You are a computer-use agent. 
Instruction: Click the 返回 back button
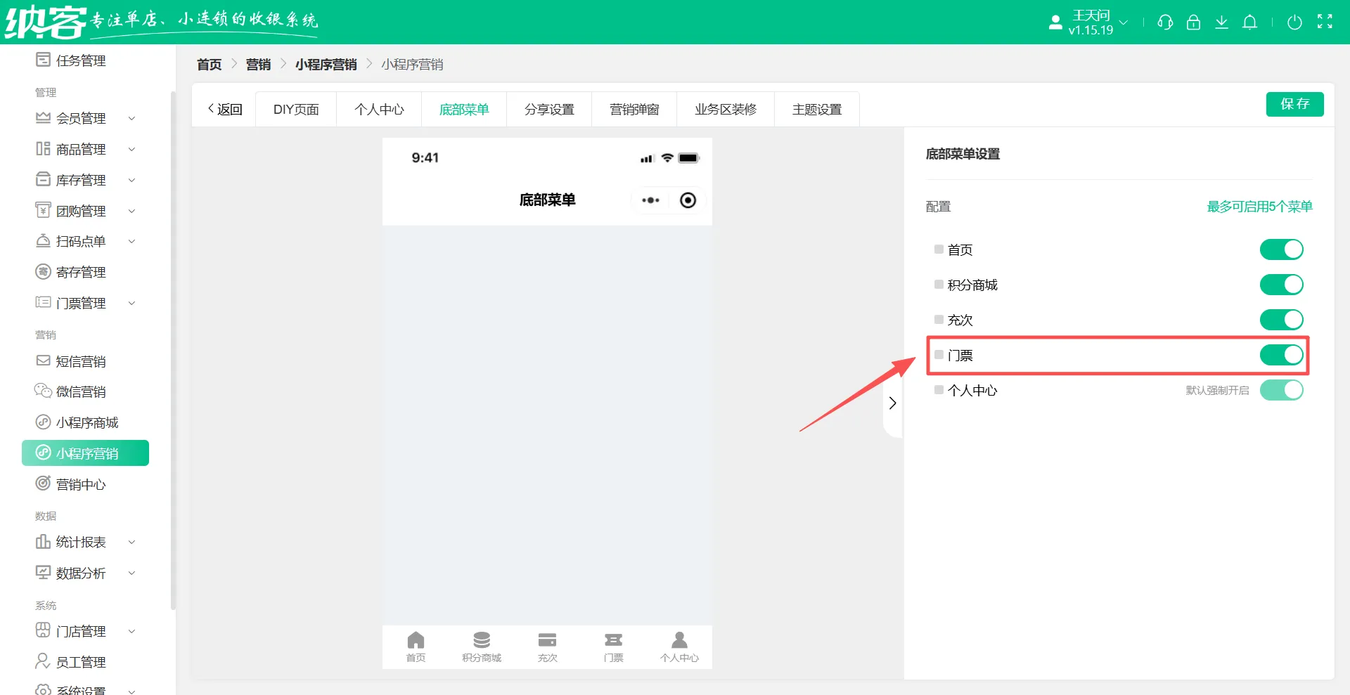click(x=224, y=109)
